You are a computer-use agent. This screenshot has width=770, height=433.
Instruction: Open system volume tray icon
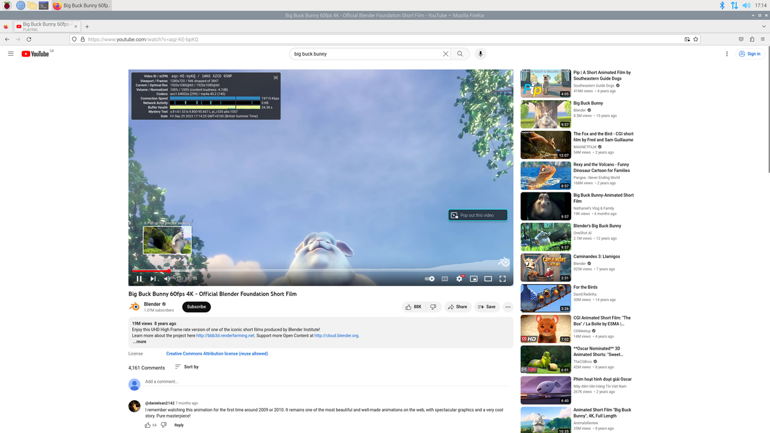tap(746, 5)
